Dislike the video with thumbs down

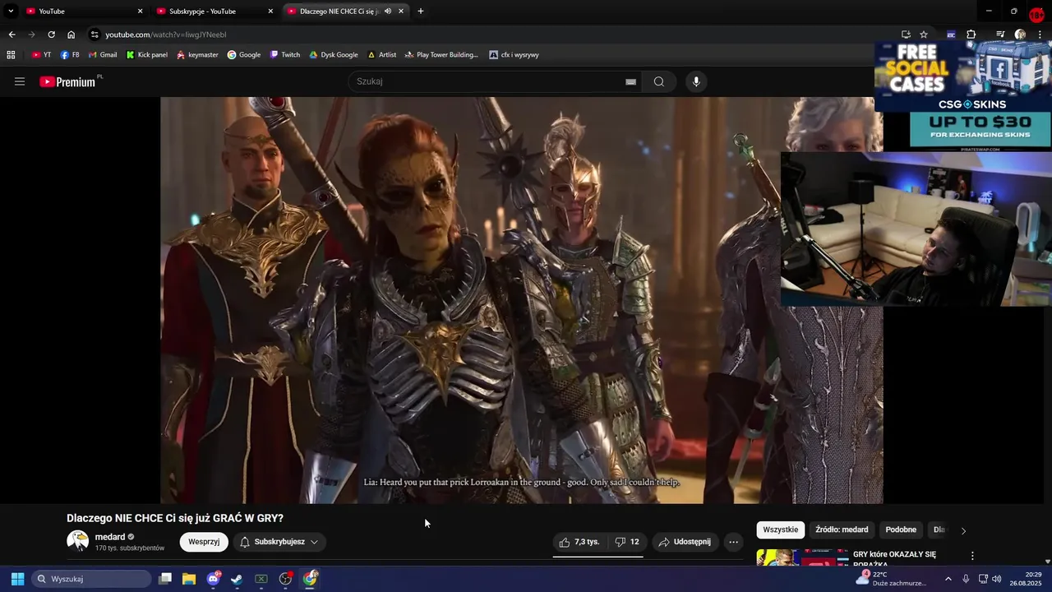(627, 542)
